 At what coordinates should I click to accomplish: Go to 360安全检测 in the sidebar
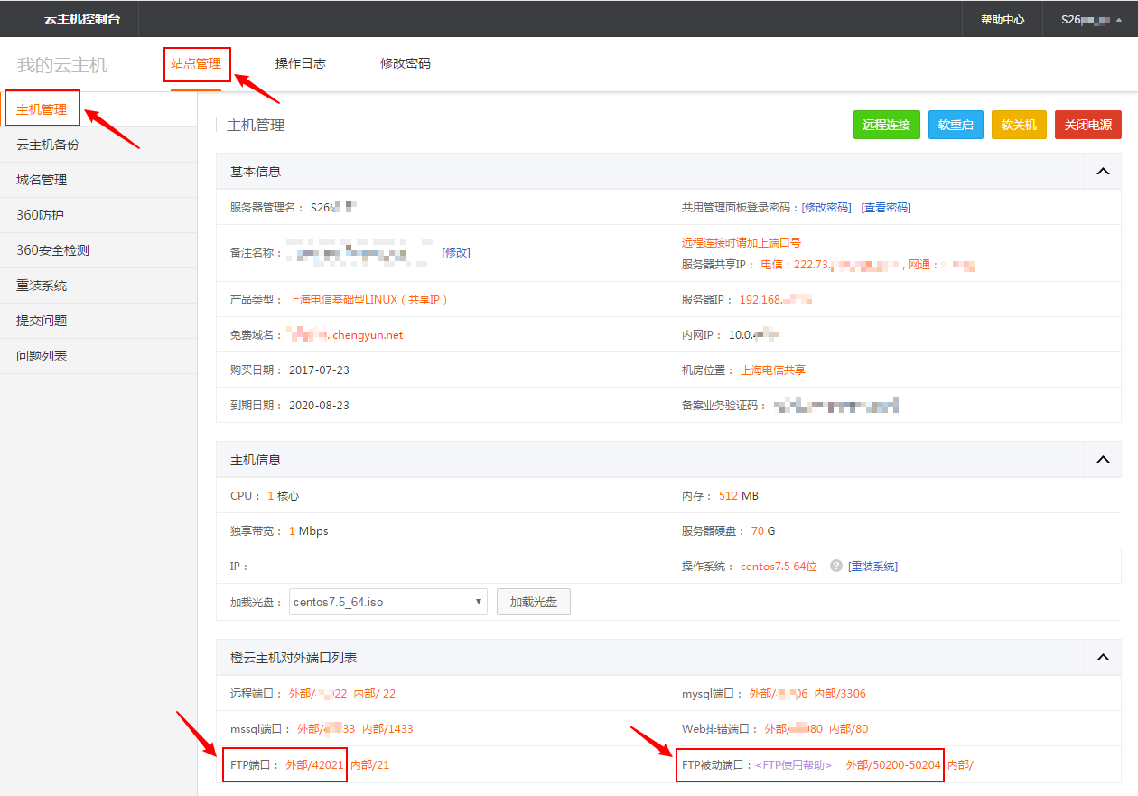pos(52,250)
